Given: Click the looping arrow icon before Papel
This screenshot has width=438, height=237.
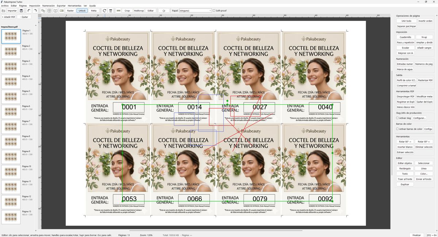Looking at the screenshot, I should (164, 11).
